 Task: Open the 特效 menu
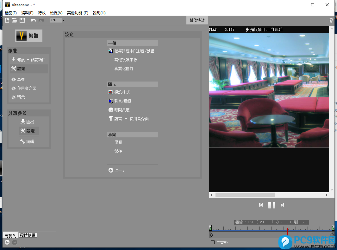tap(42, 13)
